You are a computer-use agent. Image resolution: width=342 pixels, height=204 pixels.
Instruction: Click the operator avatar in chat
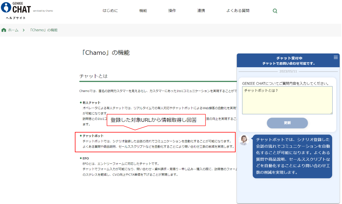(244, 140)
